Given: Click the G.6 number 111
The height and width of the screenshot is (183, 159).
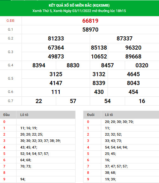Looking at the screenshot, I should tap(56, 92).
